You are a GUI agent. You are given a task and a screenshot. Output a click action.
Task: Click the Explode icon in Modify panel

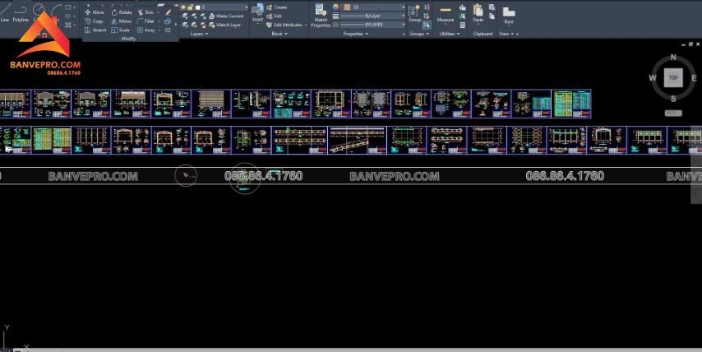pyautogui.click(x=168, y=21)
